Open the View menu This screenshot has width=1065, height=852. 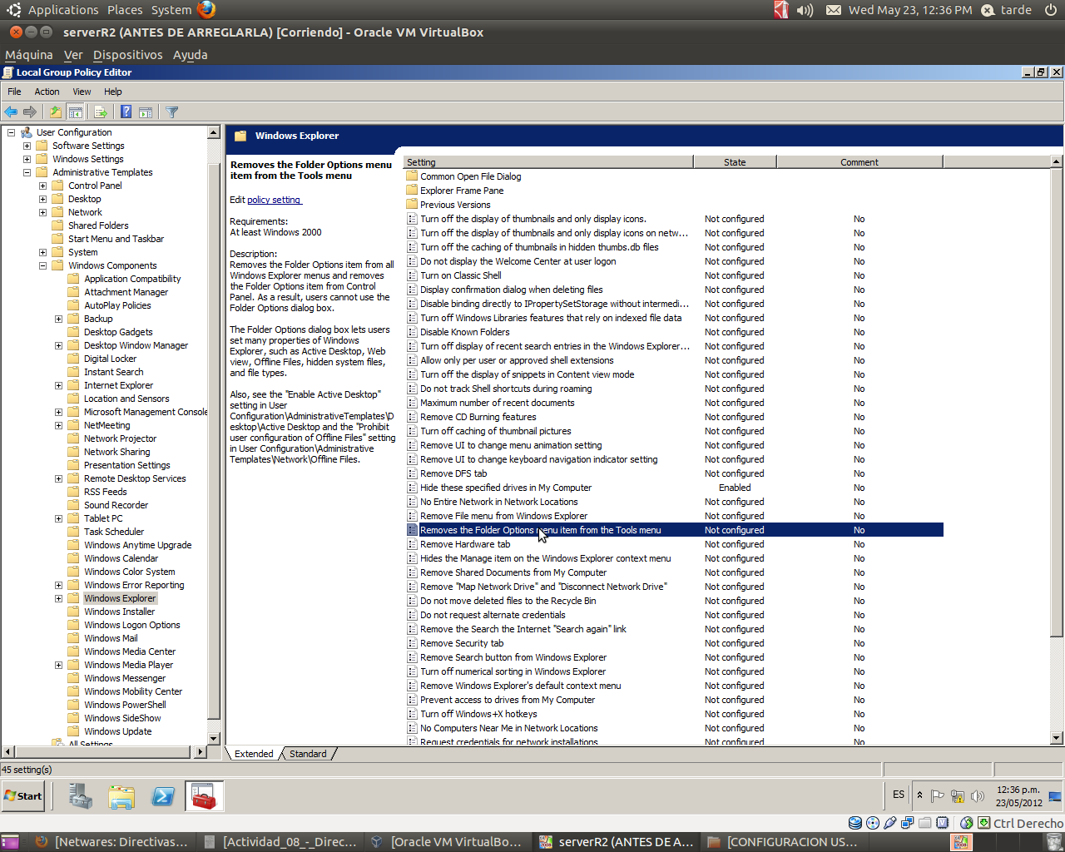[82, 92]
